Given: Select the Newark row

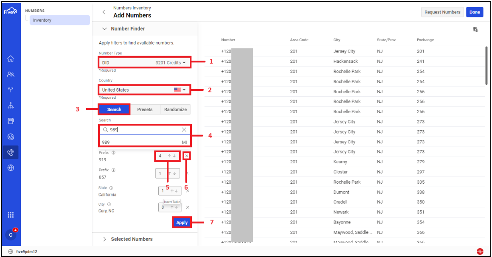Looking at the screenshot, I should (x=345, y=212).
